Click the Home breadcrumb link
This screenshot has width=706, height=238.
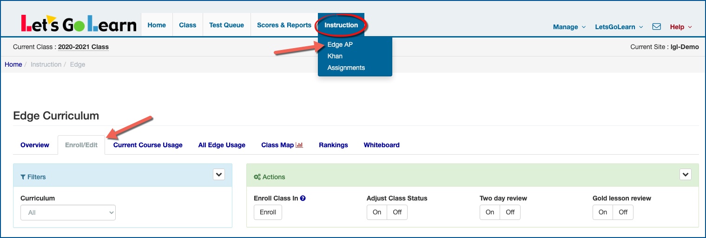pyautogui.click(x=13, y=64)
